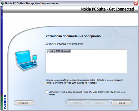Click the phone icon beside Nokia N72

point(48,51)
